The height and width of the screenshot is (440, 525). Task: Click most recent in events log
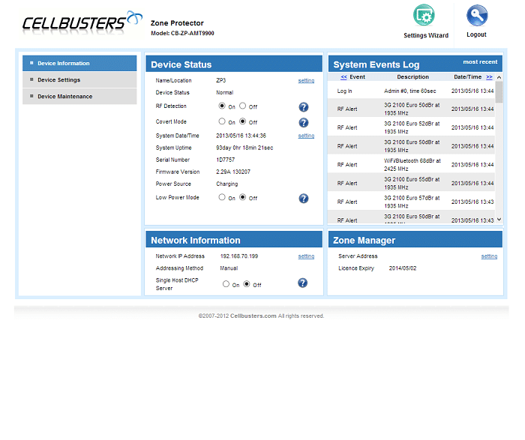pyautogui.click(x=480, y=62)
